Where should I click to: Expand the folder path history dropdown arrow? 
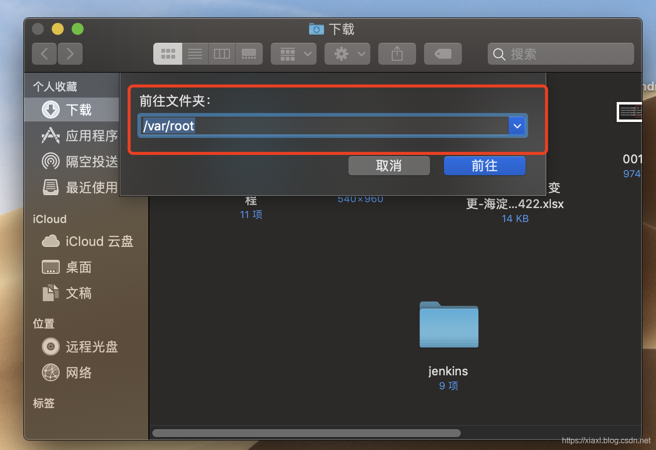pos(517,126)
